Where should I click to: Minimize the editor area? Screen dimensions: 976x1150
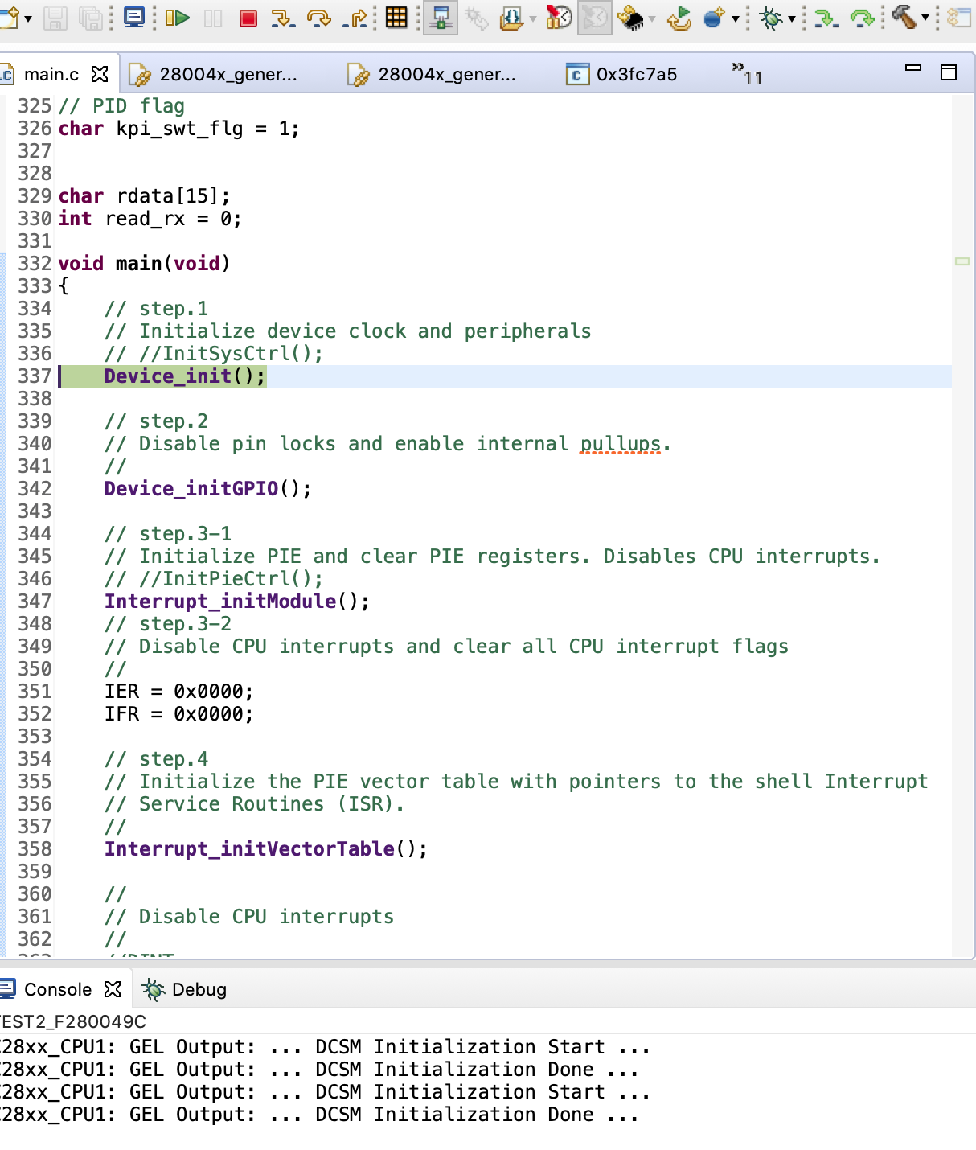(x=913, y=69)
